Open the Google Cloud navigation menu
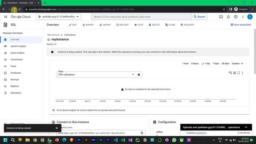 click(x=6, y=17)
